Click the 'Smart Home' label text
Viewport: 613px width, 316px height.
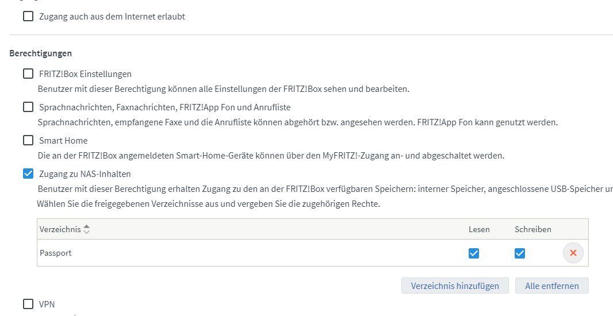(63, 140)
